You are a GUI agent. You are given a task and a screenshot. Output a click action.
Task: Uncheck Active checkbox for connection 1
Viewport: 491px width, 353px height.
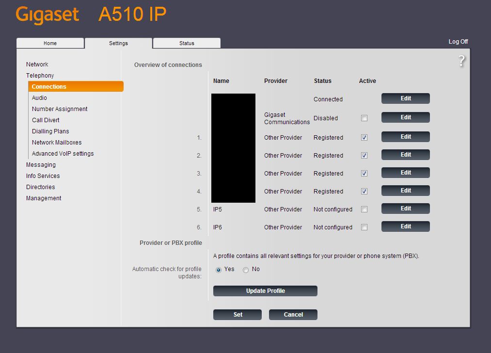click(364, 138)
